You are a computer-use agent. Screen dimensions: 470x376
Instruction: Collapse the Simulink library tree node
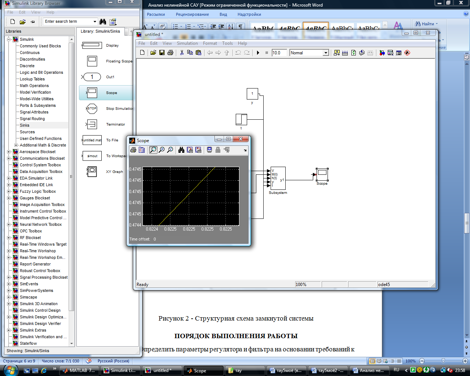coord(9,39)
